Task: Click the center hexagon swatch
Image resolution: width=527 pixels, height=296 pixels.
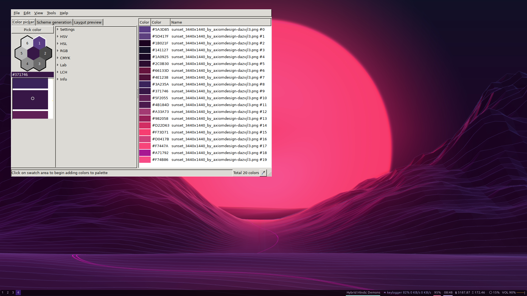Action: click(33, 53)
